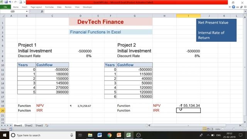This screenshot has width=247, height=139.
Task: Click zoom out minus button
Action: tap(223, 129)
